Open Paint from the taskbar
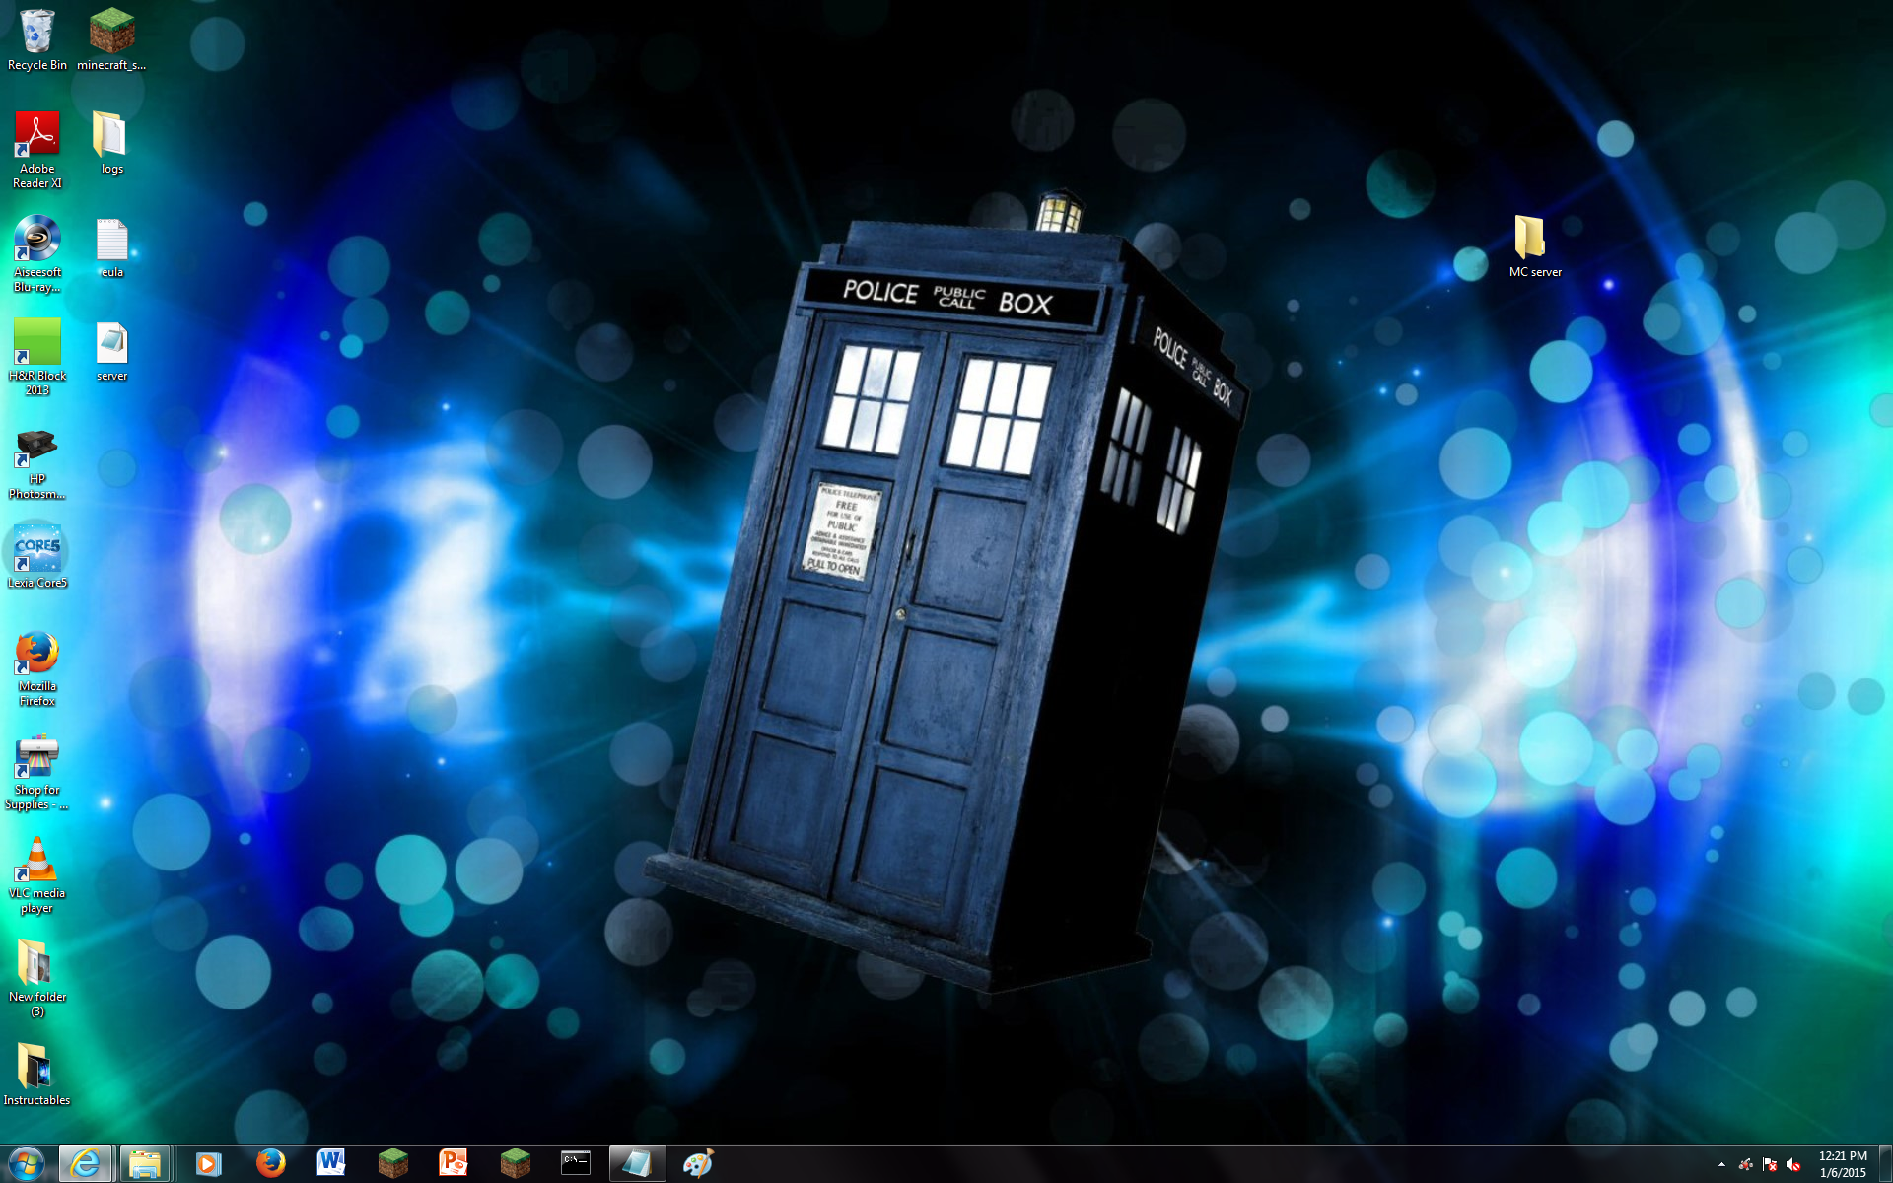1893x1183 pixels. pos(698,1163)
